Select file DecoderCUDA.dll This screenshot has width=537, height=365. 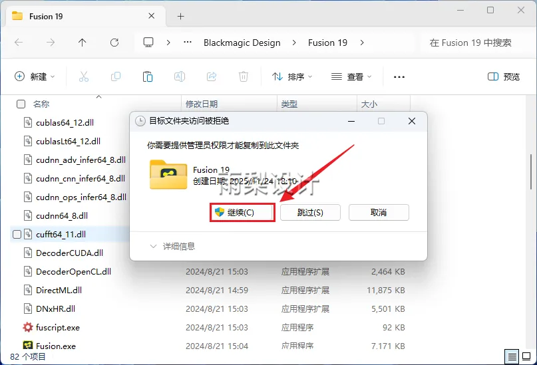pyautogui.click(x=69, y=253)
